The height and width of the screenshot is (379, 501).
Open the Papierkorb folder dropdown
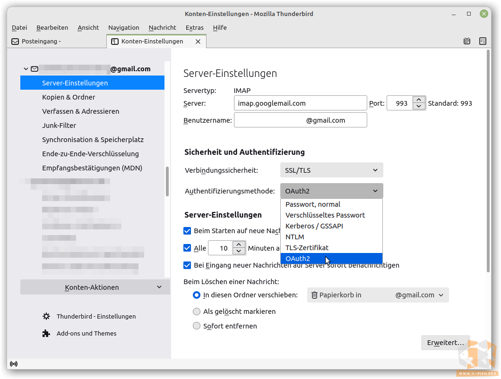[x=378, y=295]
